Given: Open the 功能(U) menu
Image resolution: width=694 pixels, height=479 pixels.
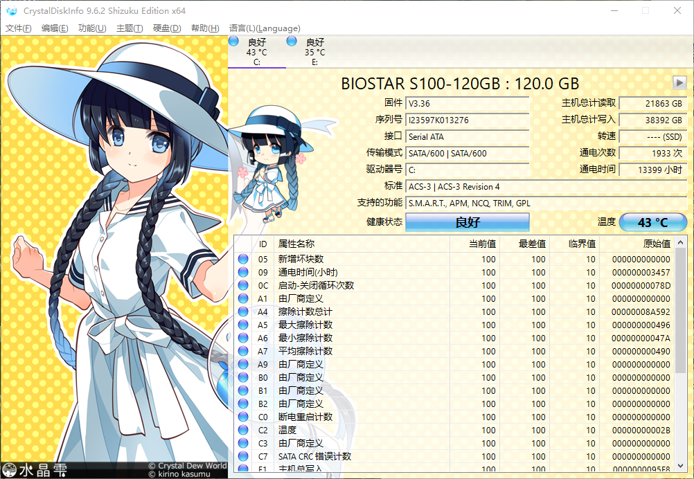Looking at the screenshot, I should pos(92,28).
